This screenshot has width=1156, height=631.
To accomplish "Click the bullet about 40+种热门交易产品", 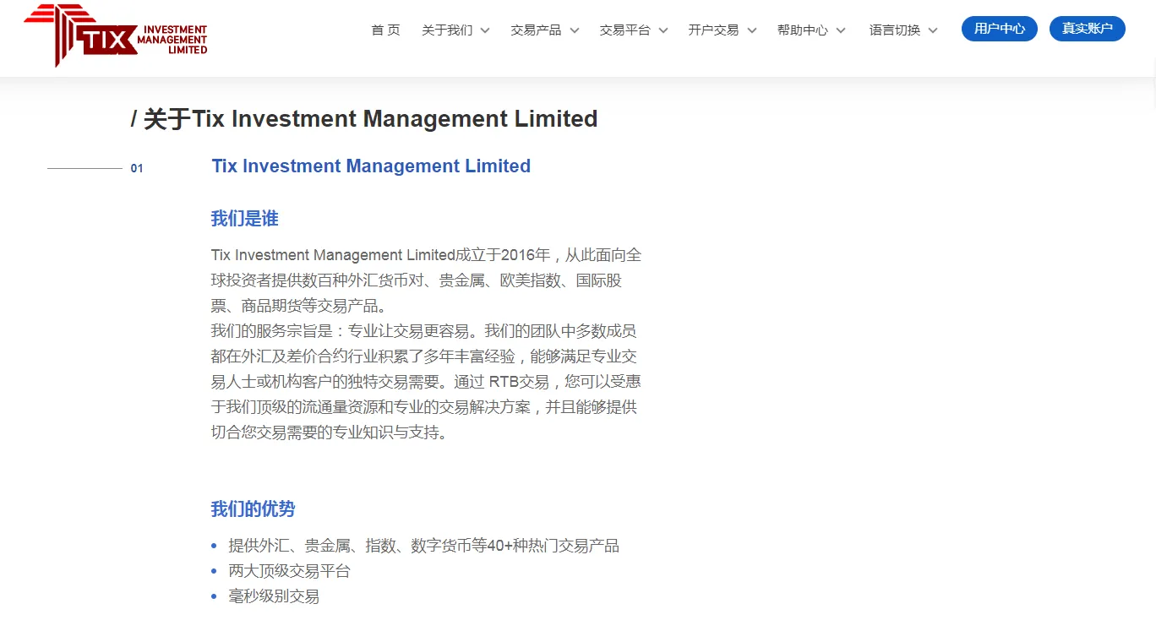I will [x=423, y=546].
